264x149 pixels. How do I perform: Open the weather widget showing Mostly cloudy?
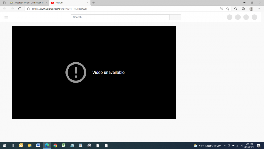(x=207, y=146)
